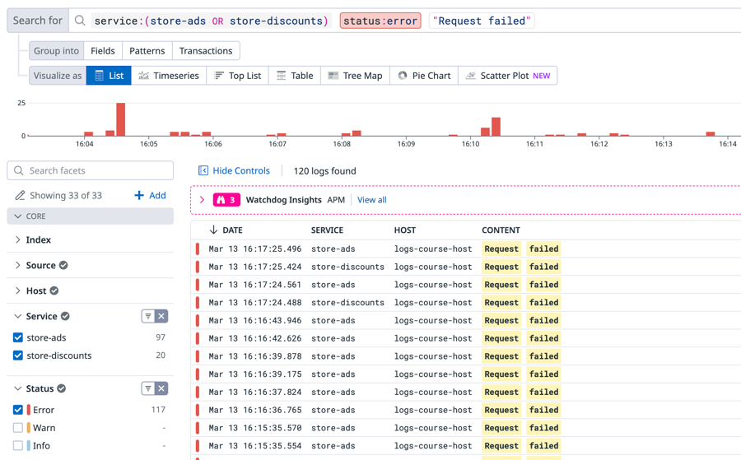The height and width of the screenshot is (460, 741).
Task: Click the pencil edit icon beside Showing 33 of 33
Action: pyautogui.click(x=20, y=195)
